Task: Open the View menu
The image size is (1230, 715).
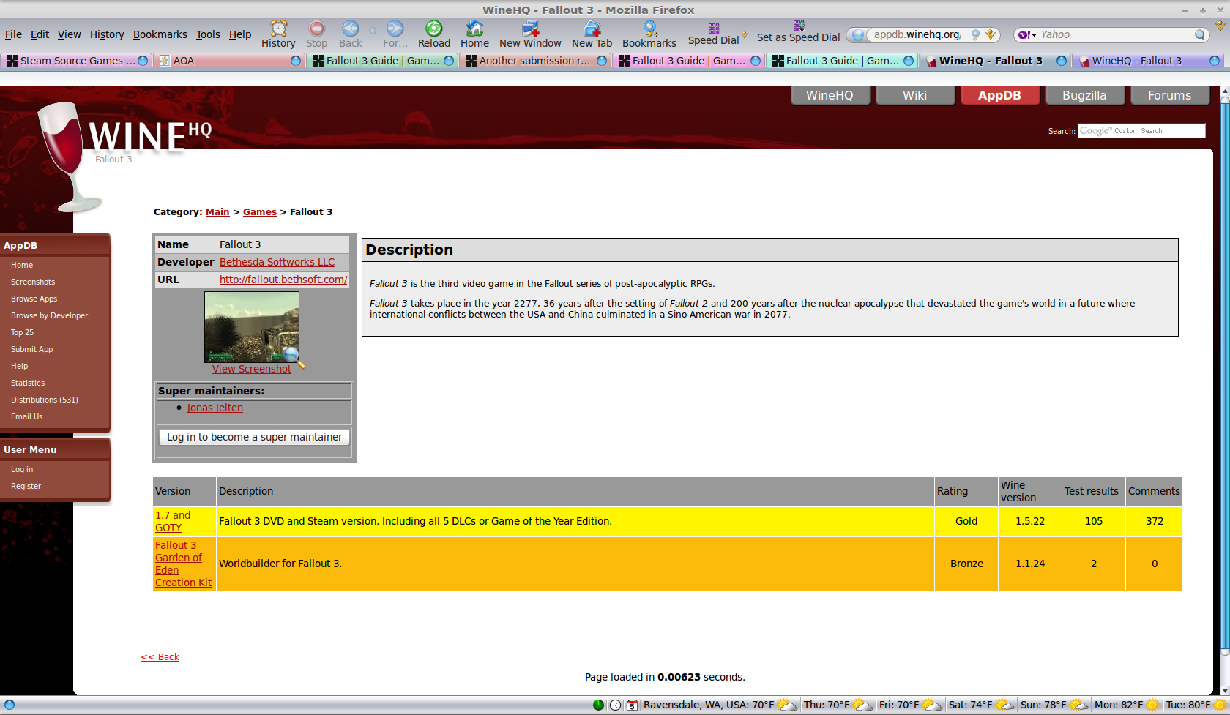Action: pos(69,34)
